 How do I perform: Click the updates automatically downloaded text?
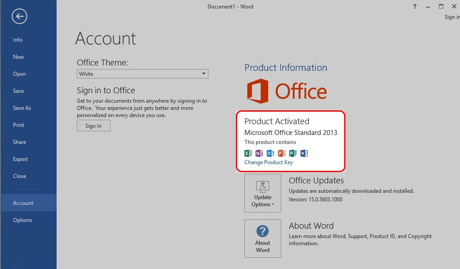pos(351,191)
